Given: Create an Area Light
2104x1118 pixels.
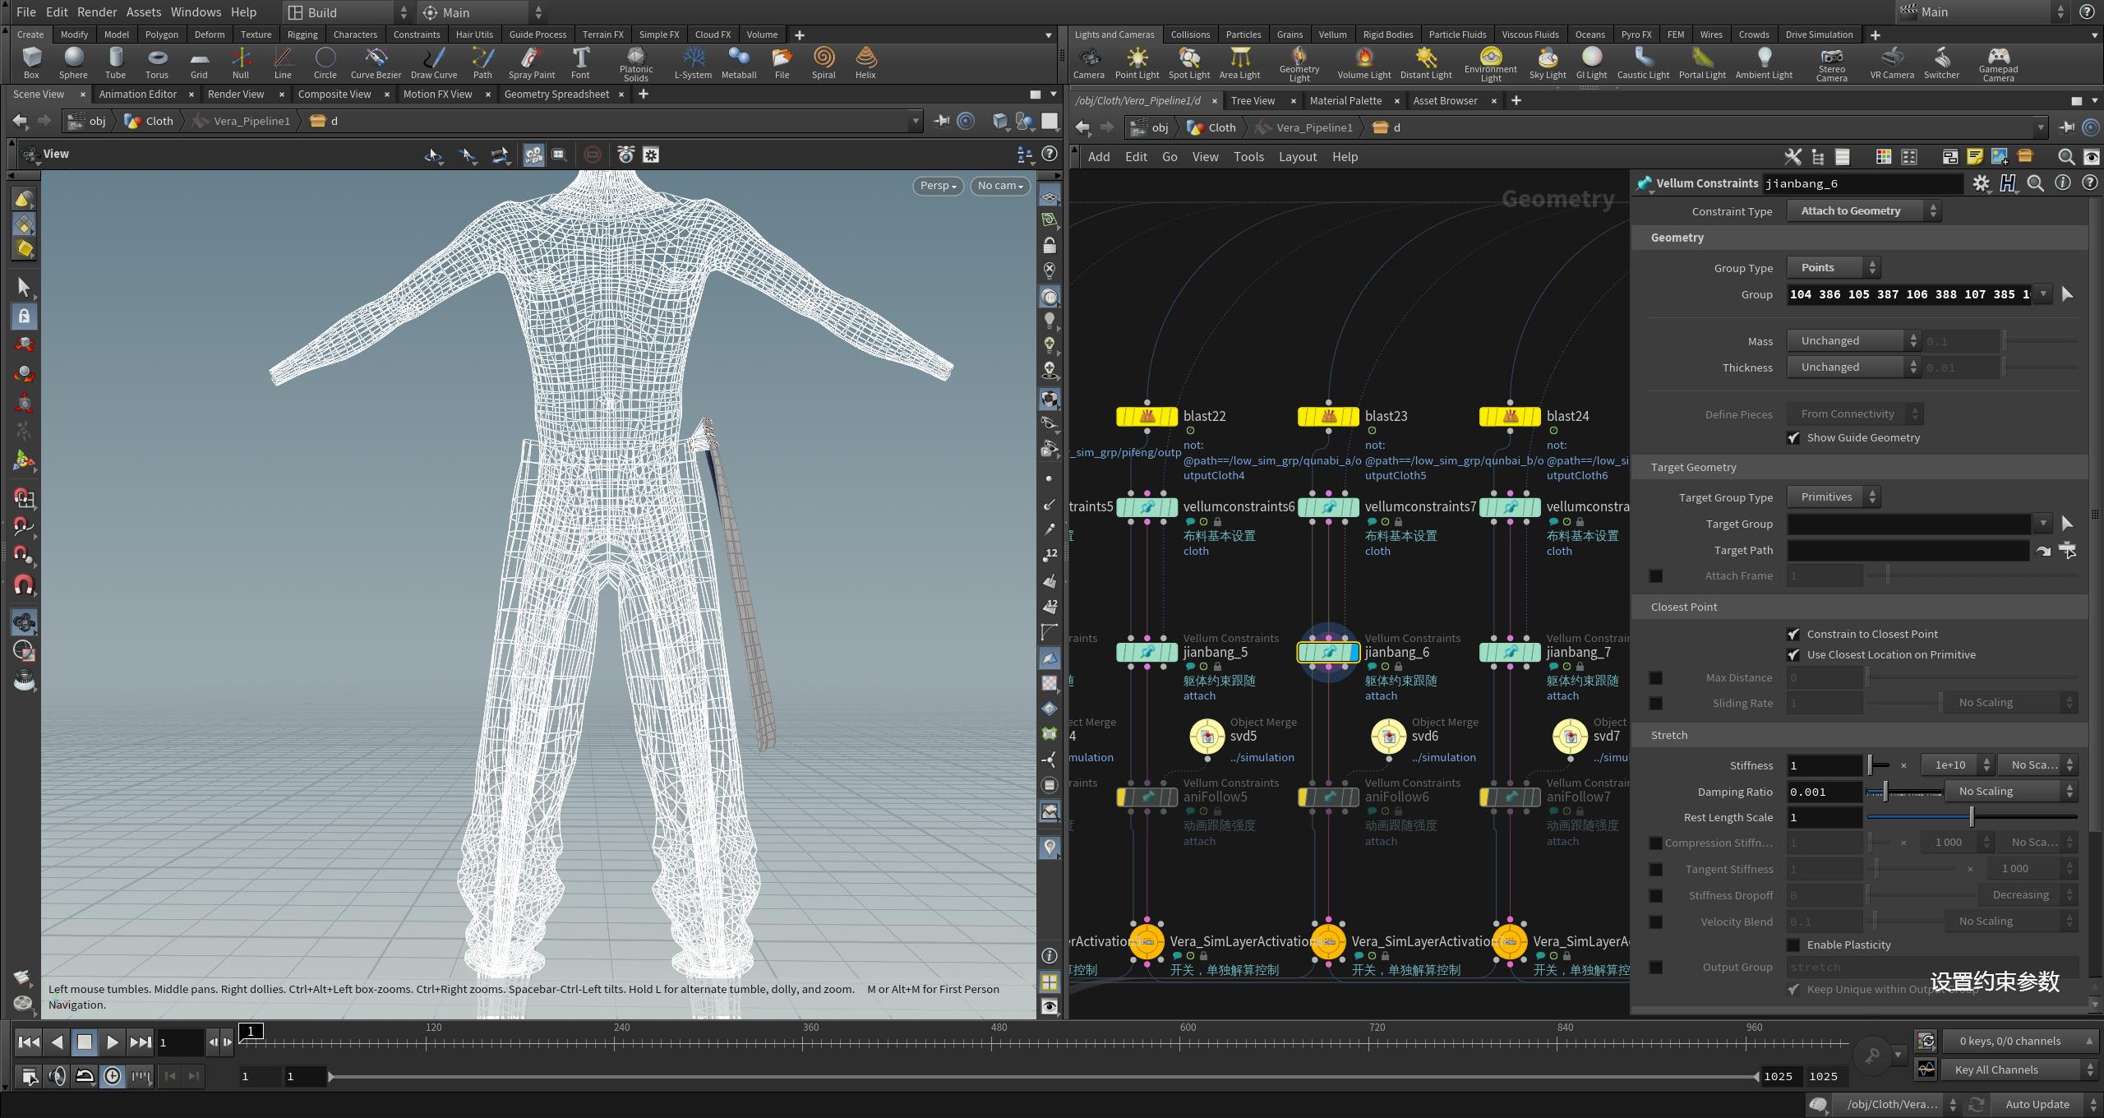Looking at the screenshot, I should pos(1239,62).
